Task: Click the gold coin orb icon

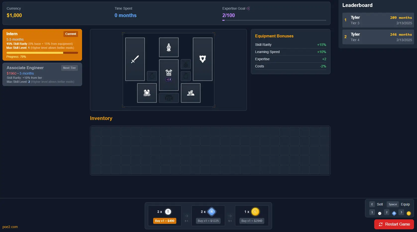Action: (255, 211)
